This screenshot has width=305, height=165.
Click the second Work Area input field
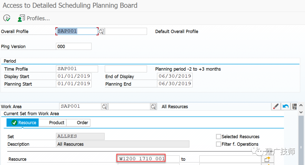point(129,106)
